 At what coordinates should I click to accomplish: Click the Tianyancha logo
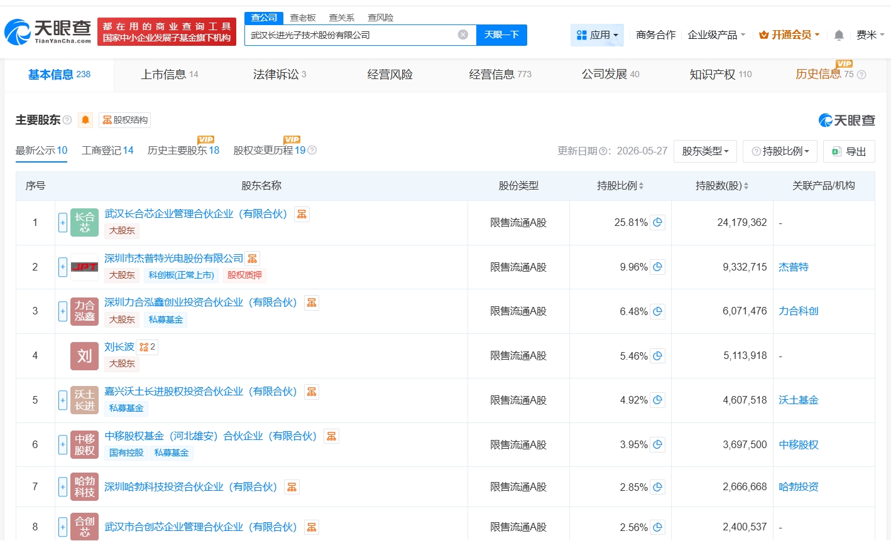48,31
